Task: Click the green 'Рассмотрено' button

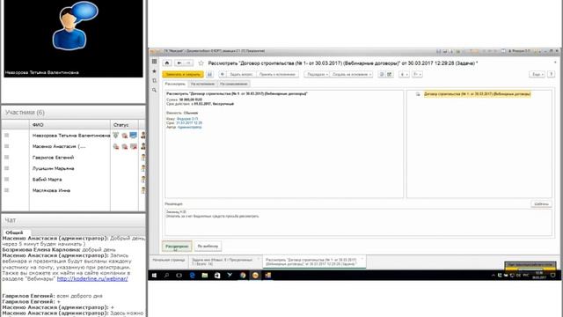Action: 177,247
